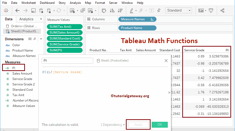
Task: Click the Show Mark Labels icon
Action: coord(151,11)
